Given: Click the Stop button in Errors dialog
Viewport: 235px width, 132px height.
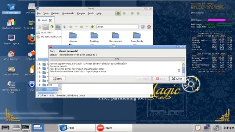Looking at the screenshot, I should 160,79.
